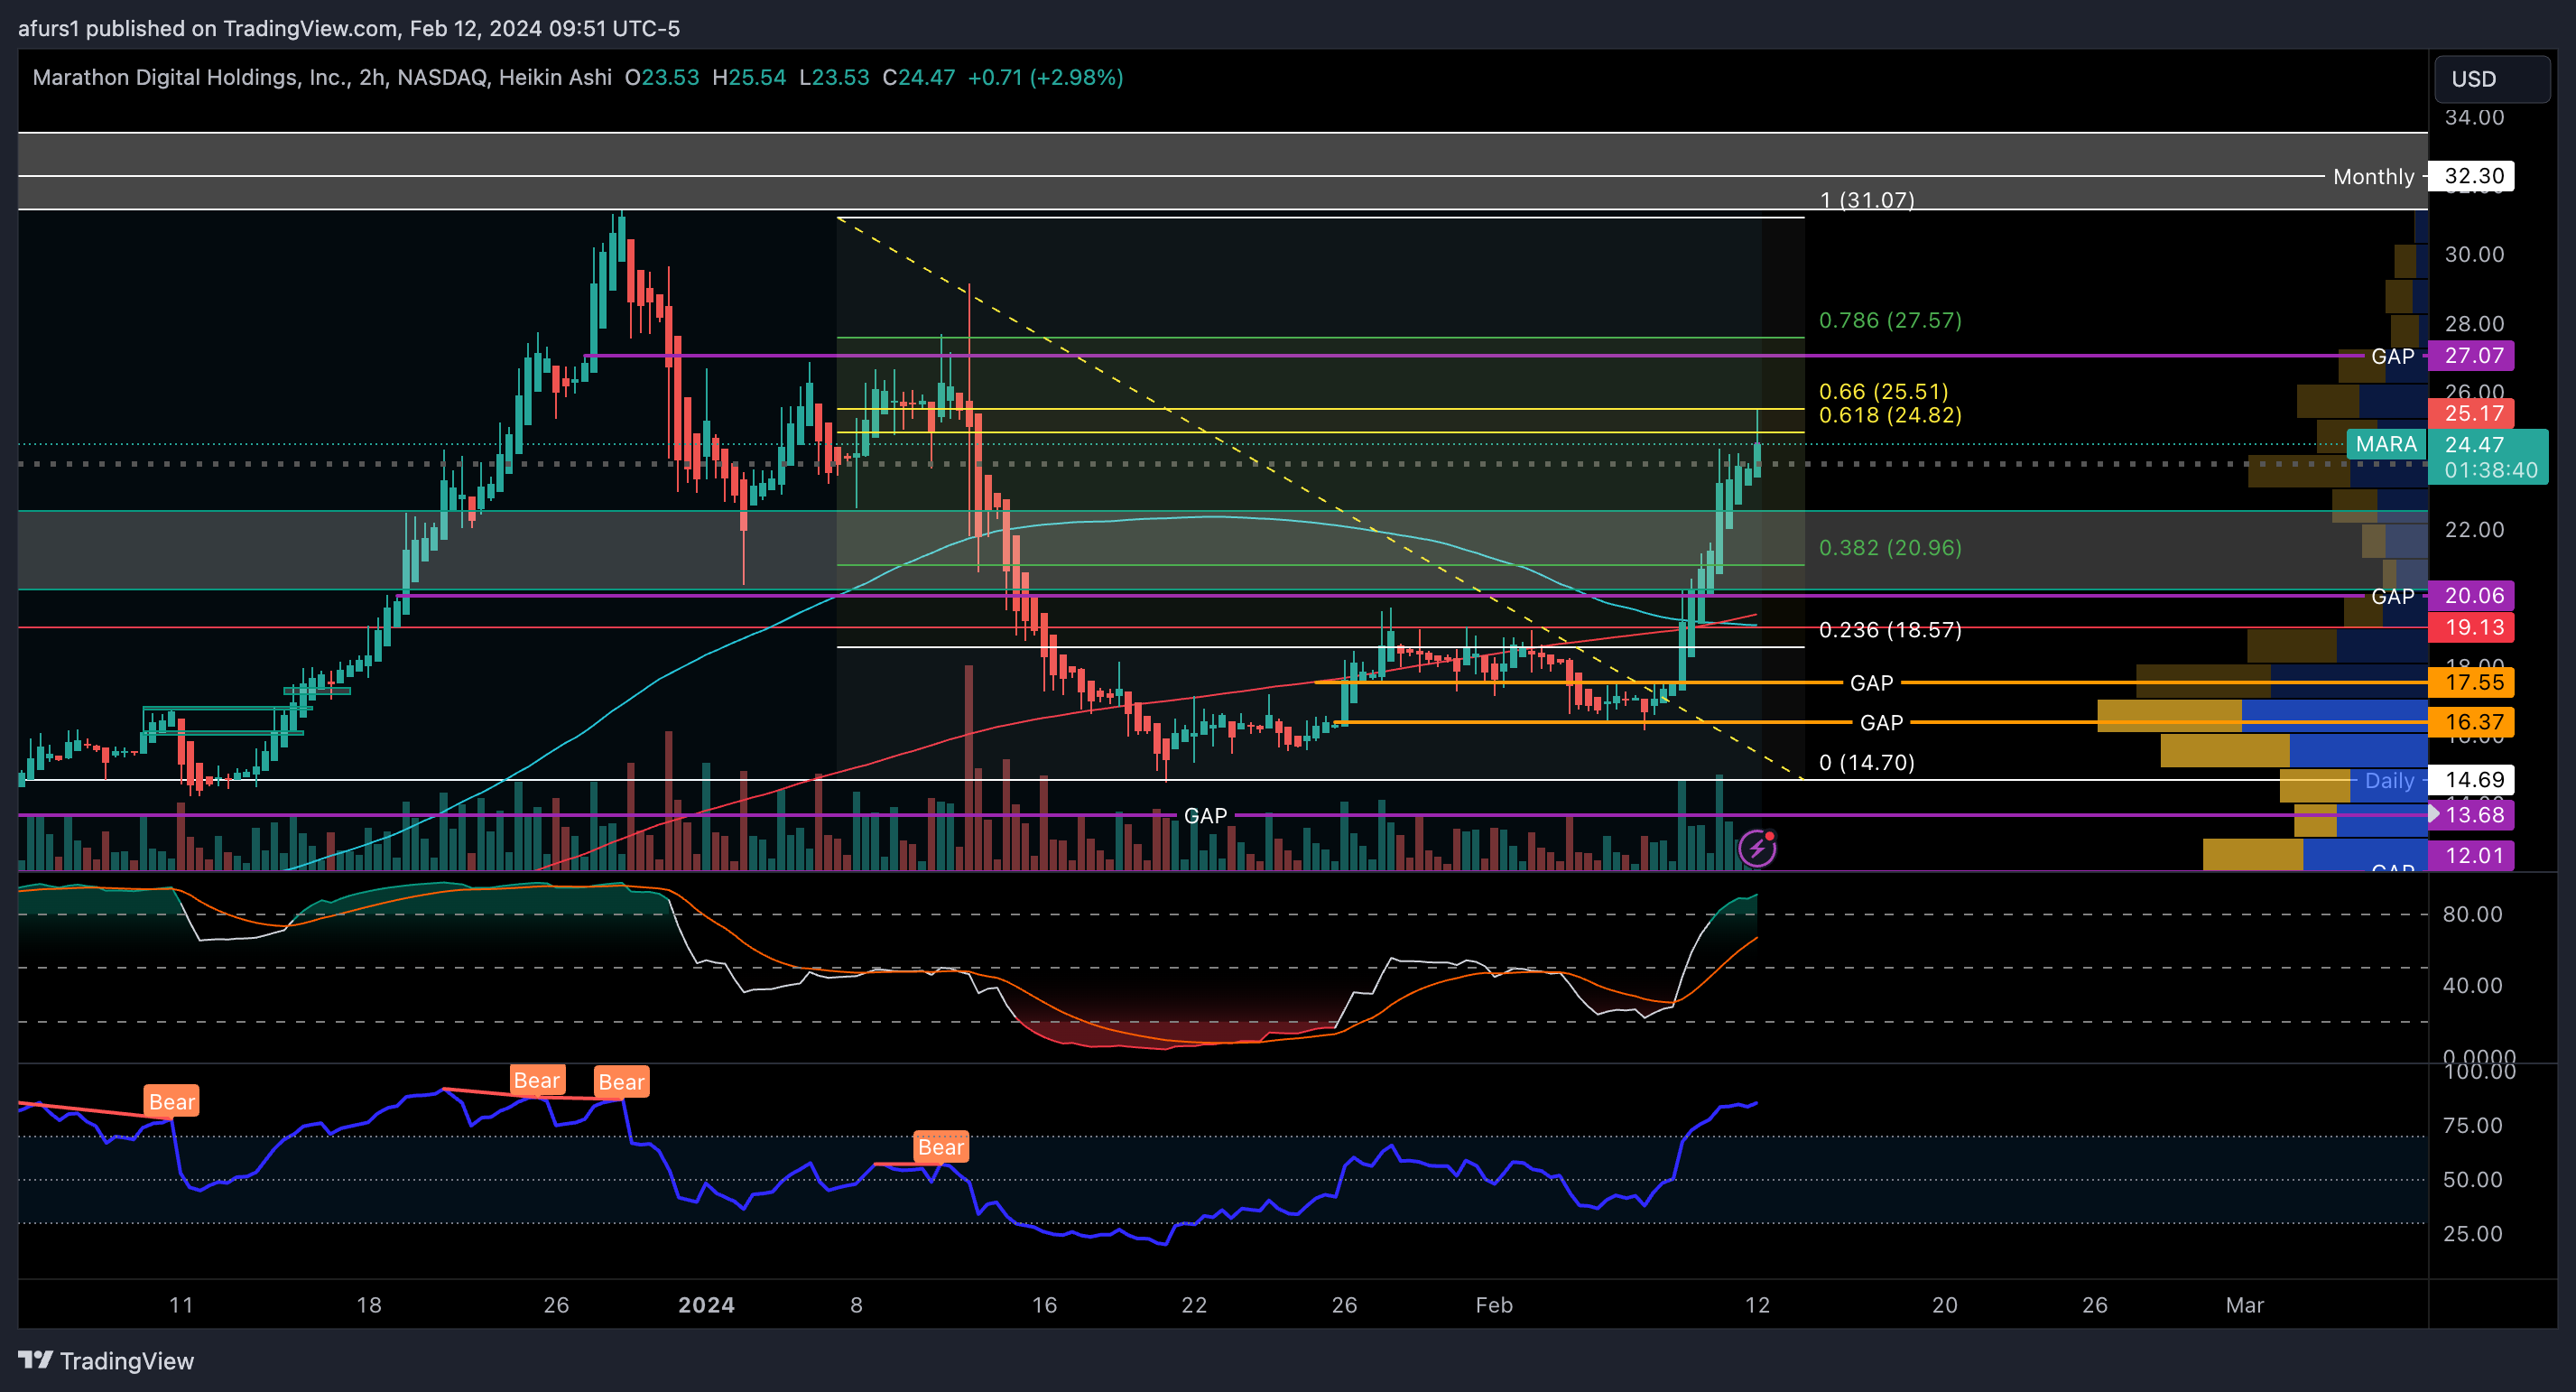Click the TradingView logo
The width and height of the screenshot is (2576, 1392).
(x=106, y=1361)
